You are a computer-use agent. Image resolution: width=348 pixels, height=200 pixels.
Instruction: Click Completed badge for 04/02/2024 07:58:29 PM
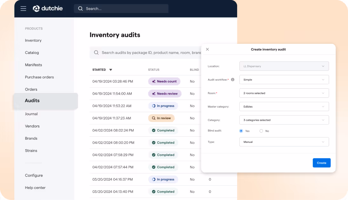163,155
